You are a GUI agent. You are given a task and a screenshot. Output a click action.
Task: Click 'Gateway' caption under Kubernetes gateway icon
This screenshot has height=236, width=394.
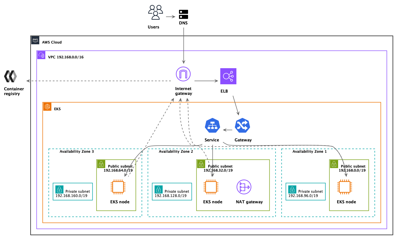click(243, 140)
